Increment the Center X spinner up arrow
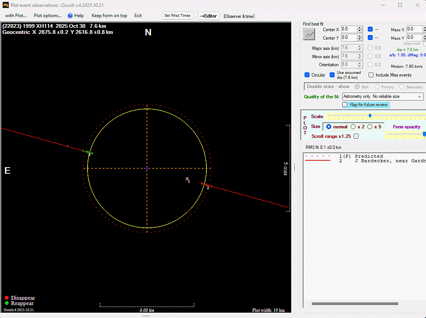Viewport: 426px width, 318px height. click(x=360, y=28)
